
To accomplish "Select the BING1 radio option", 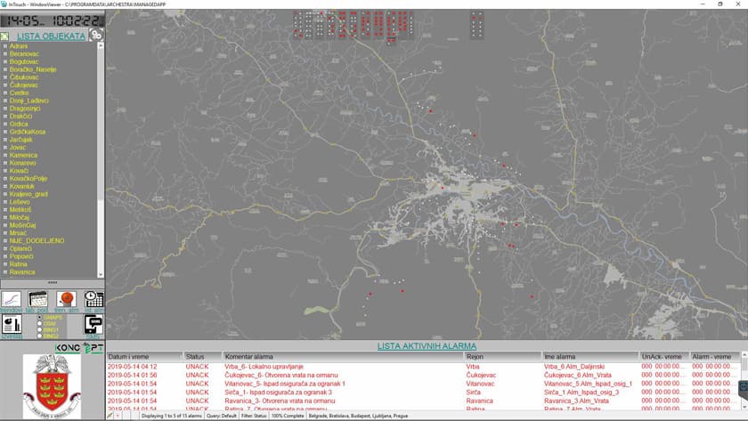I will point(39,329).
